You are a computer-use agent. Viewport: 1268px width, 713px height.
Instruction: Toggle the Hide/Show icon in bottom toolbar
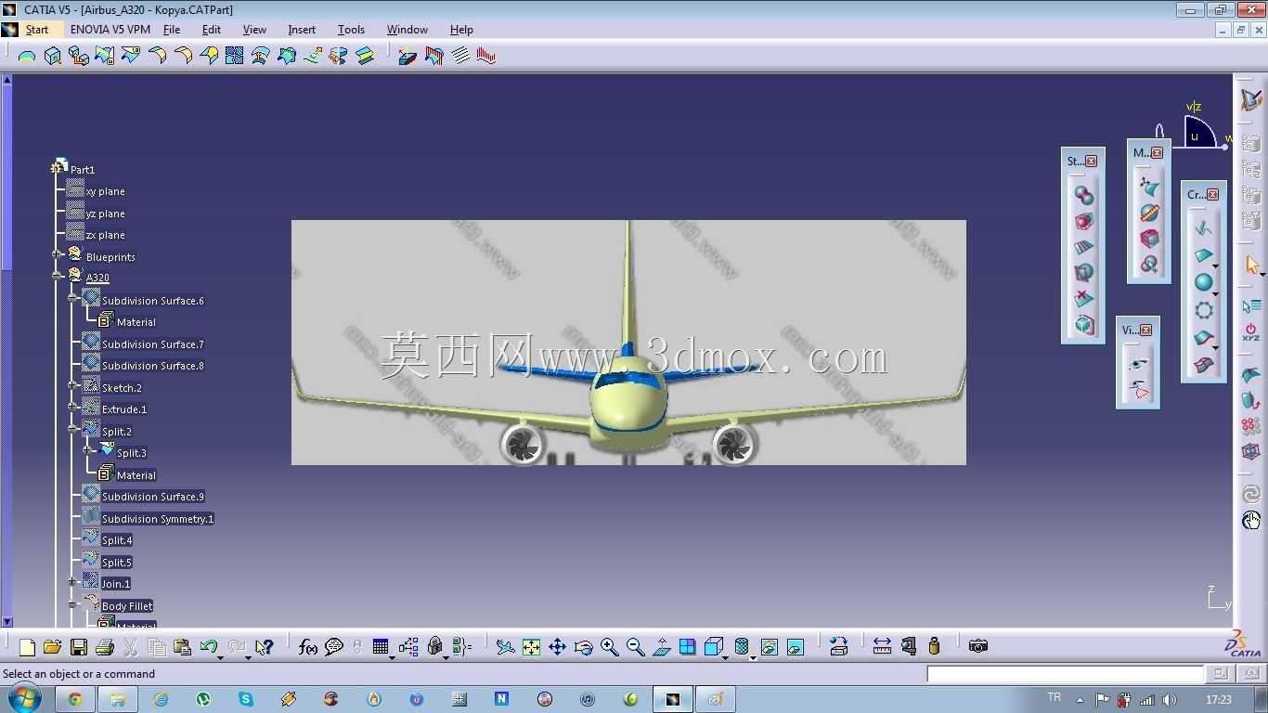[769, 647]
